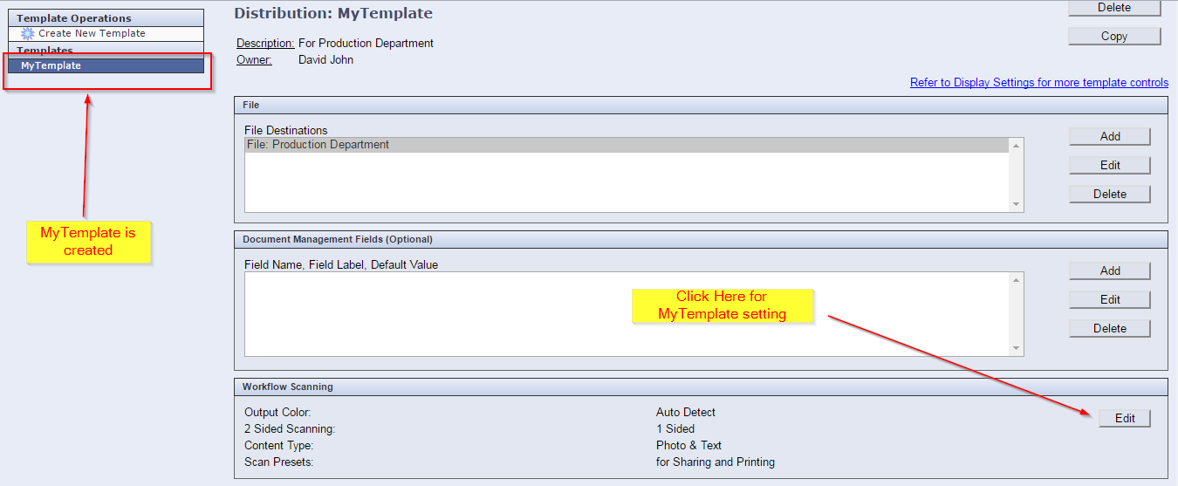Image resolution: width=1178 pixels, height=486 pixels.
Task: Open Create New Template
Action: click(x=92, y=33)
